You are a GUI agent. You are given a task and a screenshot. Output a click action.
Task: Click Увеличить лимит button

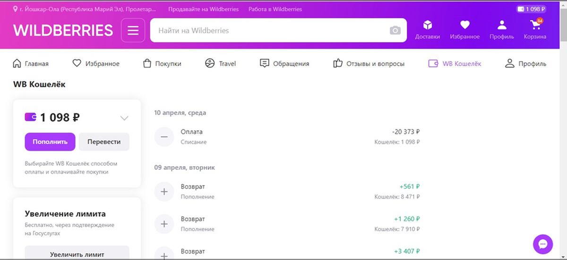77,253
